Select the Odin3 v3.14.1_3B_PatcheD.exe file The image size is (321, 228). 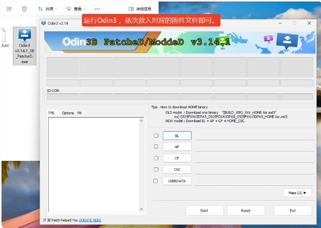point(24,46)
